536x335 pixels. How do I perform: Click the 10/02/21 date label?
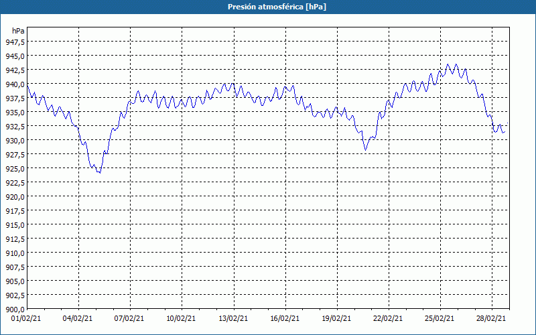[x=181, y=319]
